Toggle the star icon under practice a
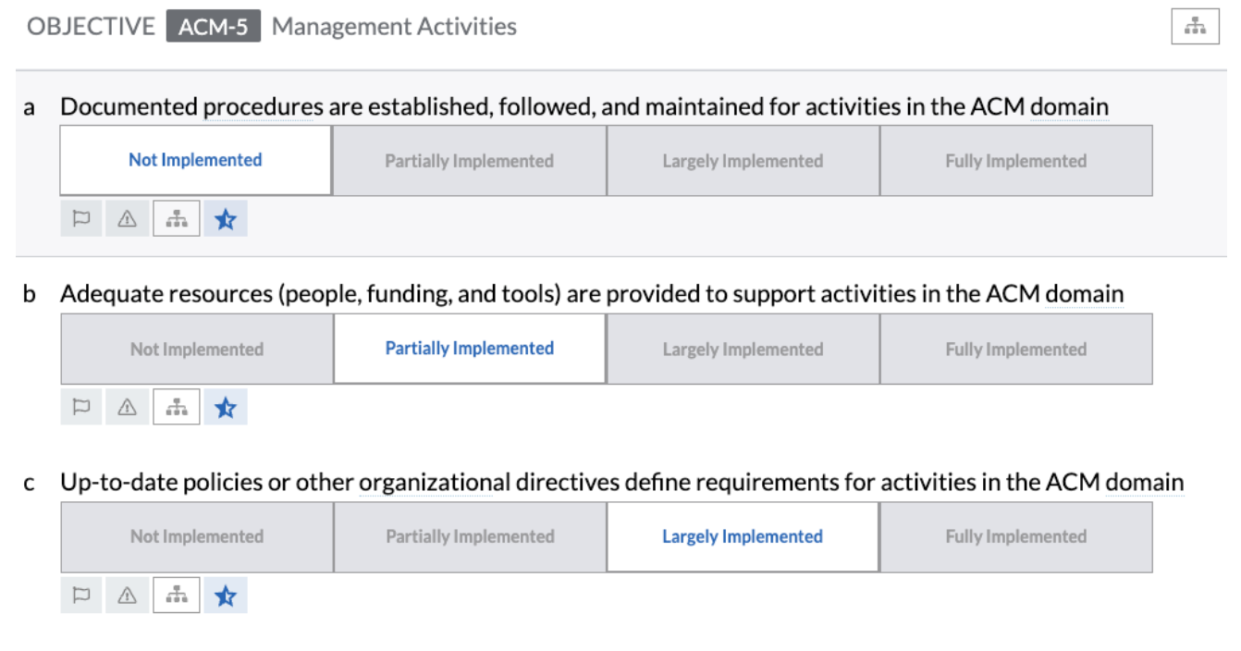This screenshot has height=651, width=1241. tap(226, 219)
